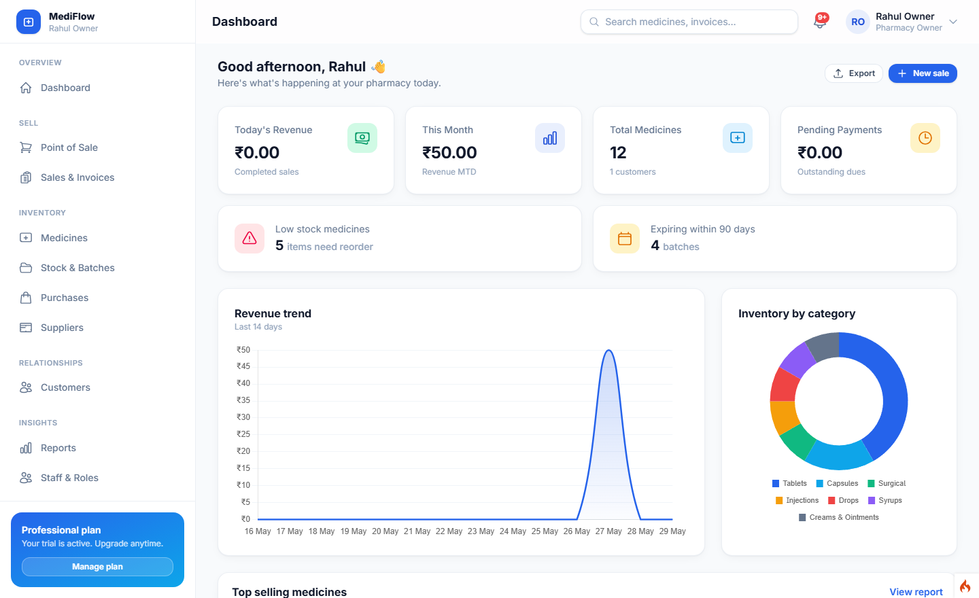Click the search medicines input field
The image size is (979, 598).
click(689, 22)
